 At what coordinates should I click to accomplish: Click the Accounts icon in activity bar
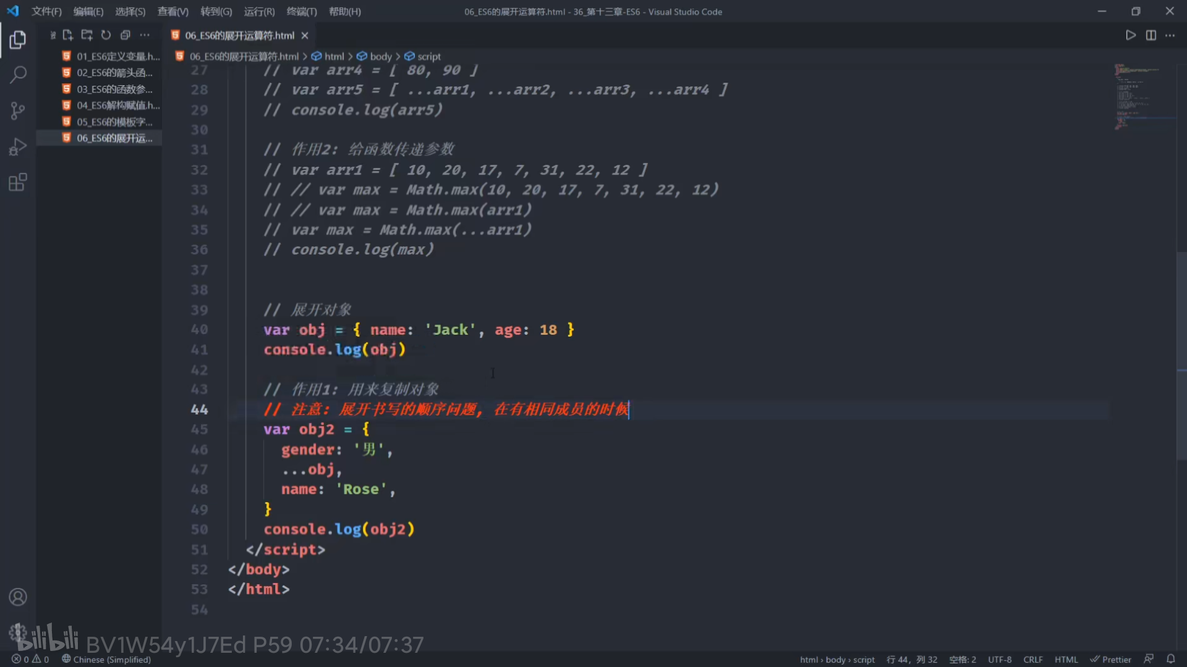18,597
